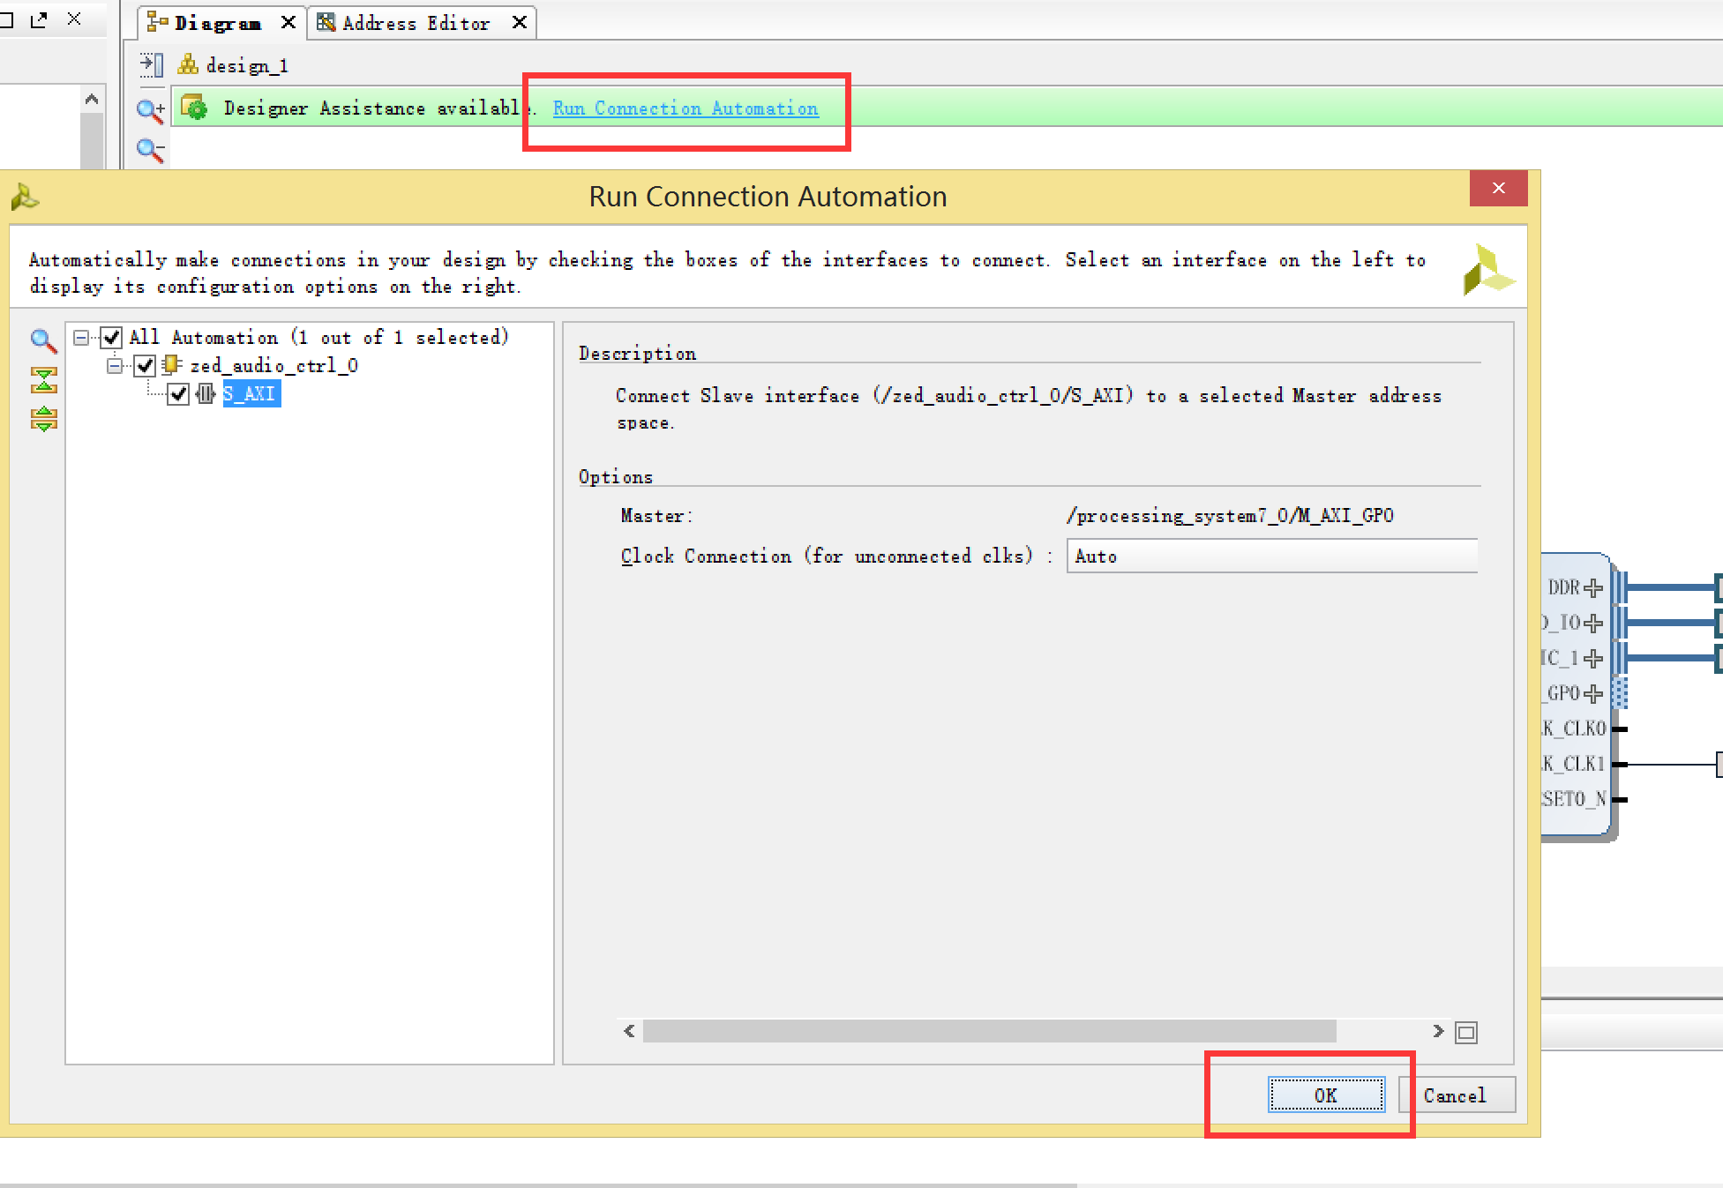Select the All Automation tree item label
1723x1188 pixels.
click(319, 337)
